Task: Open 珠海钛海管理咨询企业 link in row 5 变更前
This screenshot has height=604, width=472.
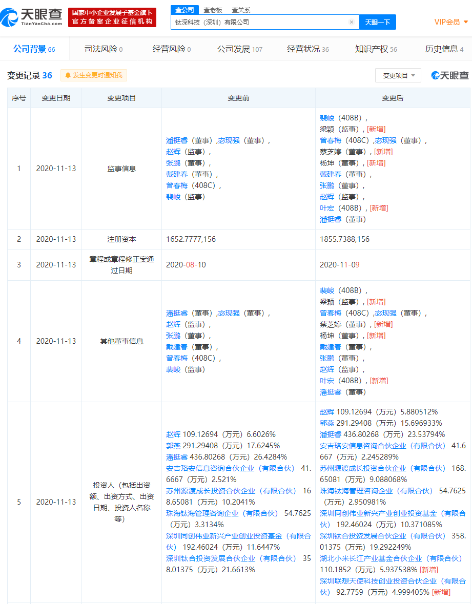Action: [222, 513]
